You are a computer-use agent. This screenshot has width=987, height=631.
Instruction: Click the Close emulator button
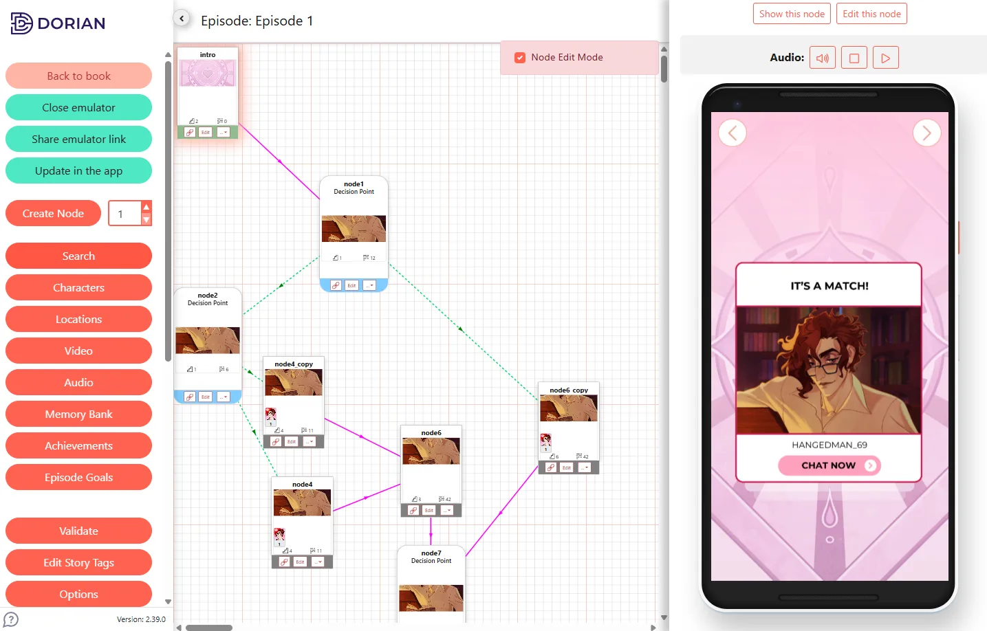[x=78, y=107]
